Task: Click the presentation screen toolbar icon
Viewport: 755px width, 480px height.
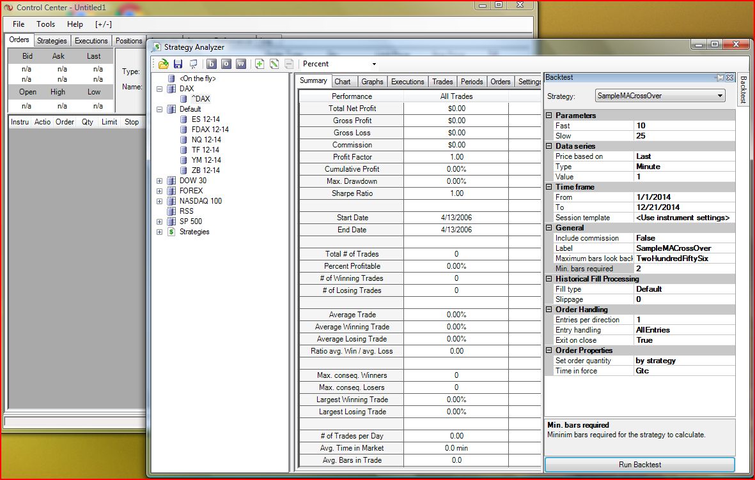Action: coord(193,63)
